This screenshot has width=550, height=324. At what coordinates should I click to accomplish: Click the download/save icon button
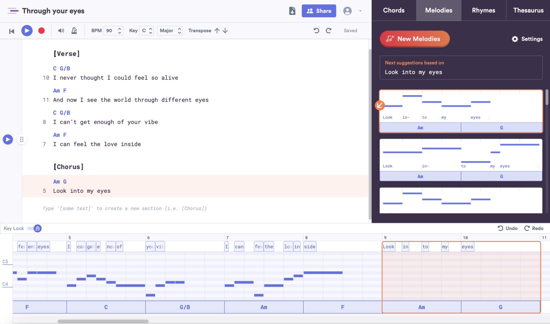pyautogui.click(x=292, y=11)
